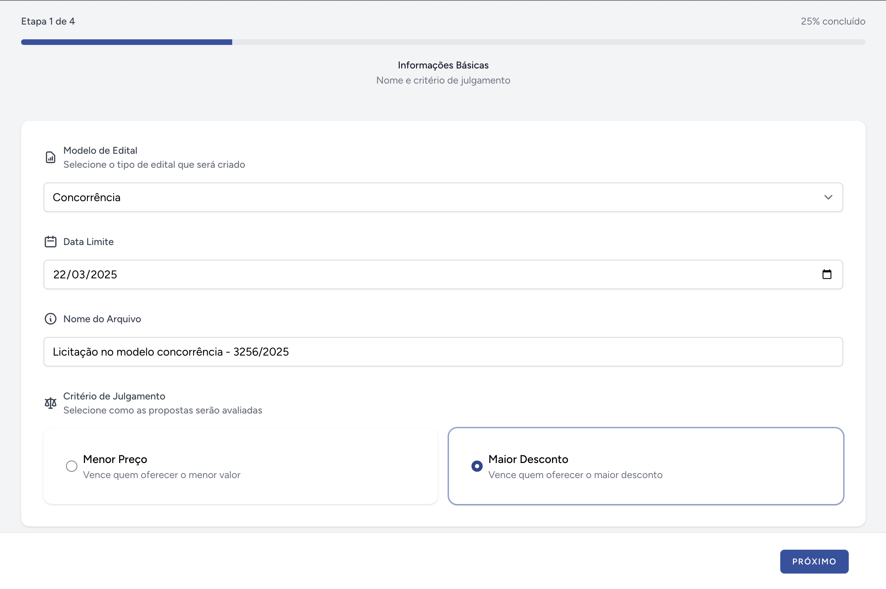Click the Próximo button
The width and height of the screenshot is (886, 589).
click(814, 561)
